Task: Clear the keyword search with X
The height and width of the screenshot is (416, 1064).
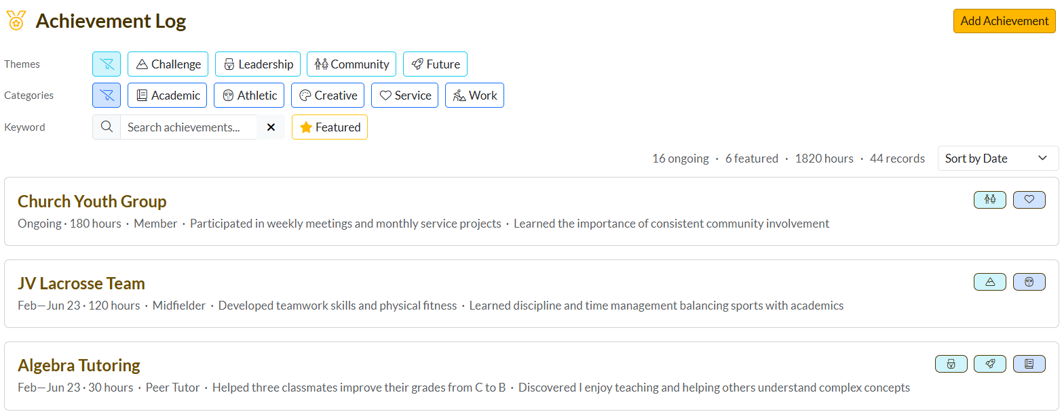Action: (x=271, y=127)
